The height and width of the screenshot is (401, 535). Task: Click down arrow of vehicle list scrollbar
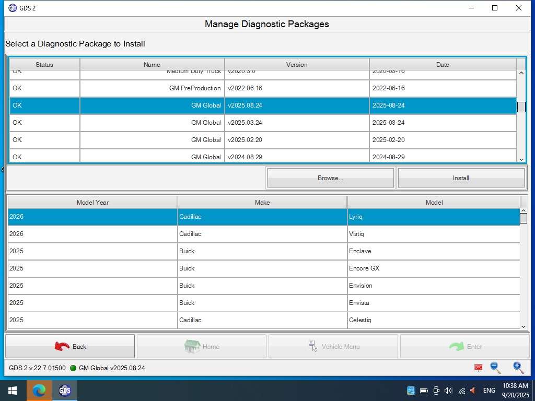524,326
